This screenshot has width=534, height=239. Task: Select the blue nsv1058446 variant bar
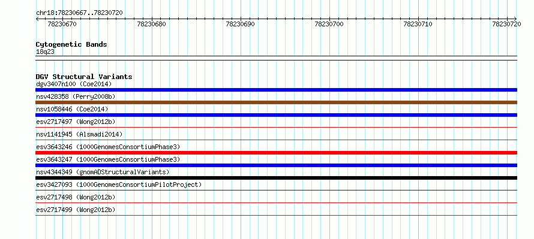pos(276,115)
